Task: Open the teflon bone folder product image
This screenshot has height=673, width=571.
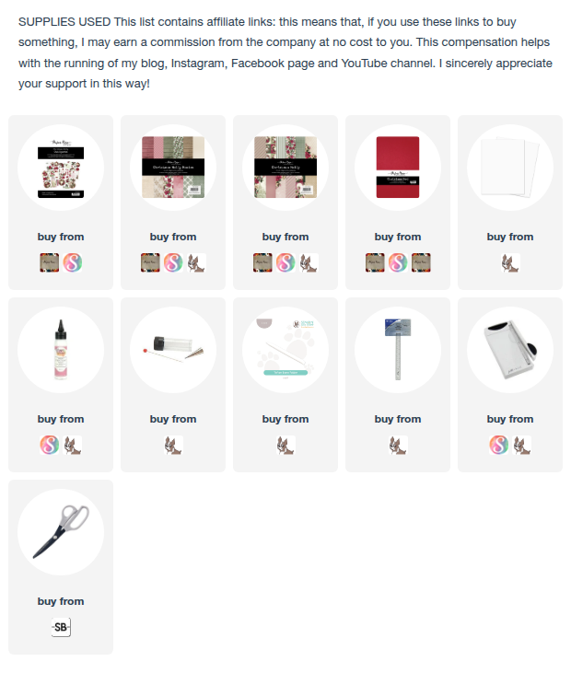Action: click(285, 350)
